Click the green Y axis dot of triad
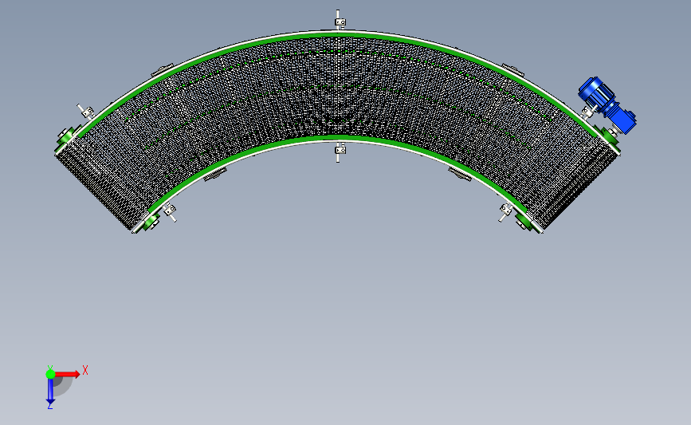The height and width of the screenshot is (425, 691). pos(50,374)
